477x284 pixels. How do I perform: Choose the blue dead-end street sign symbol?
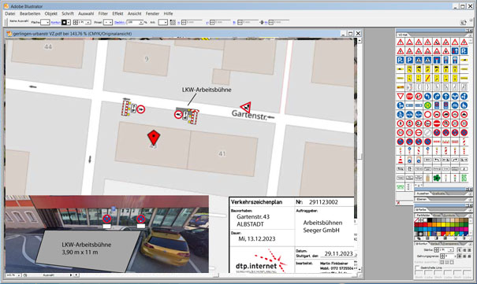click(x=437, y=60)
